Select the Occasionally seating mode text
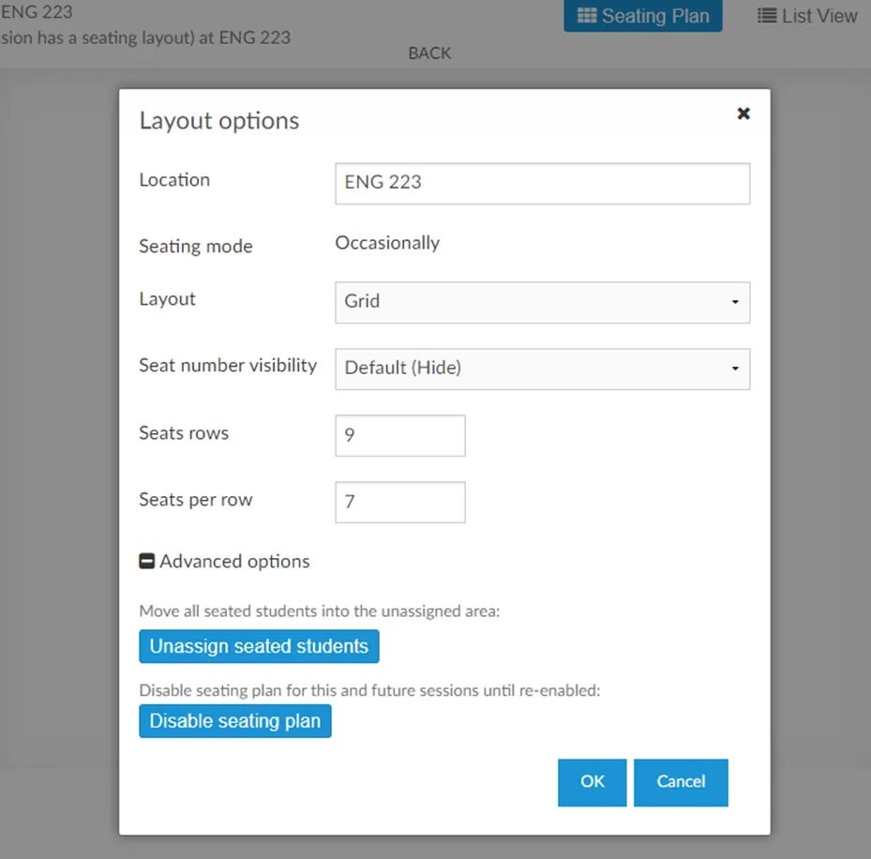871x859 pixels. [387, 243]
